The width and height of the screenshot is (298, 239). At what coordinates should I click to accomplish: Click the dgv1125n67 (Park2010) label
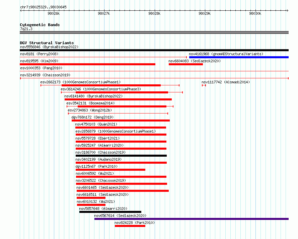tap(96, 166)
